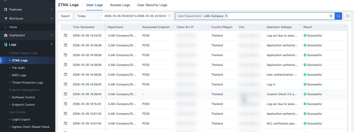Click the Associated Endpoint column header
Viewport: 354px width, 132px height.
tap(156, 27)
